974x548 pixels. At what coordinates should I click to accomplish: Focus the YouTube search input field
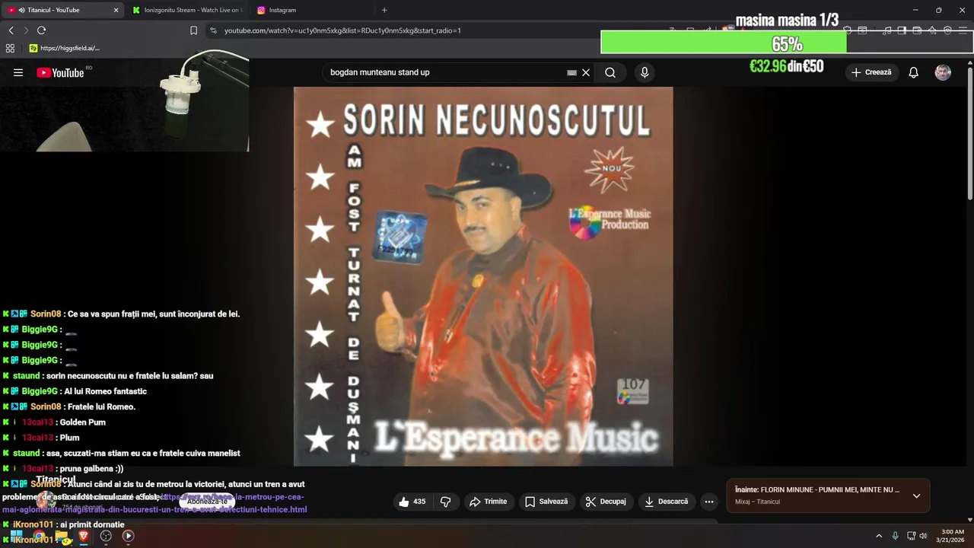445,72
